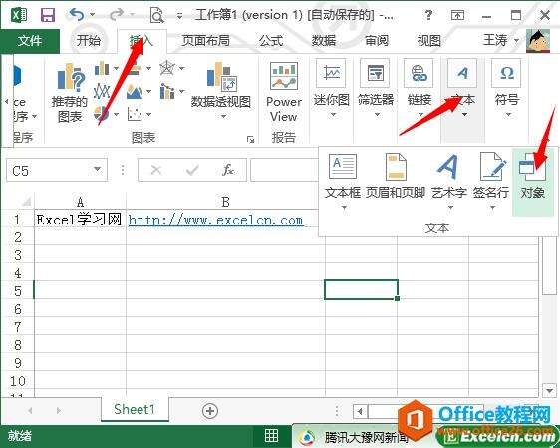The width and height of the screenshot is (560, 448).
Task: Undo the last action
Action: [77, 15]
